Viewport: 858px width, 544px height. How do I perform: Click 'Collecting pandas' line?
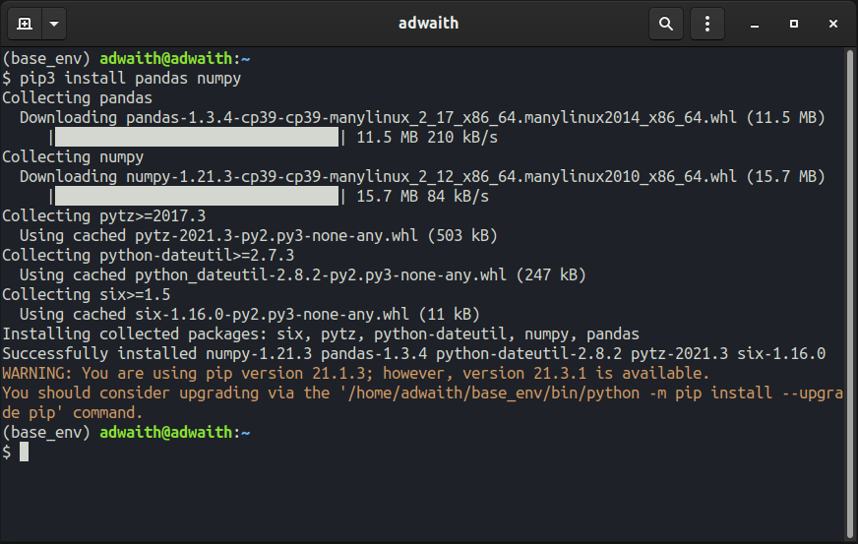click(77, 98)
